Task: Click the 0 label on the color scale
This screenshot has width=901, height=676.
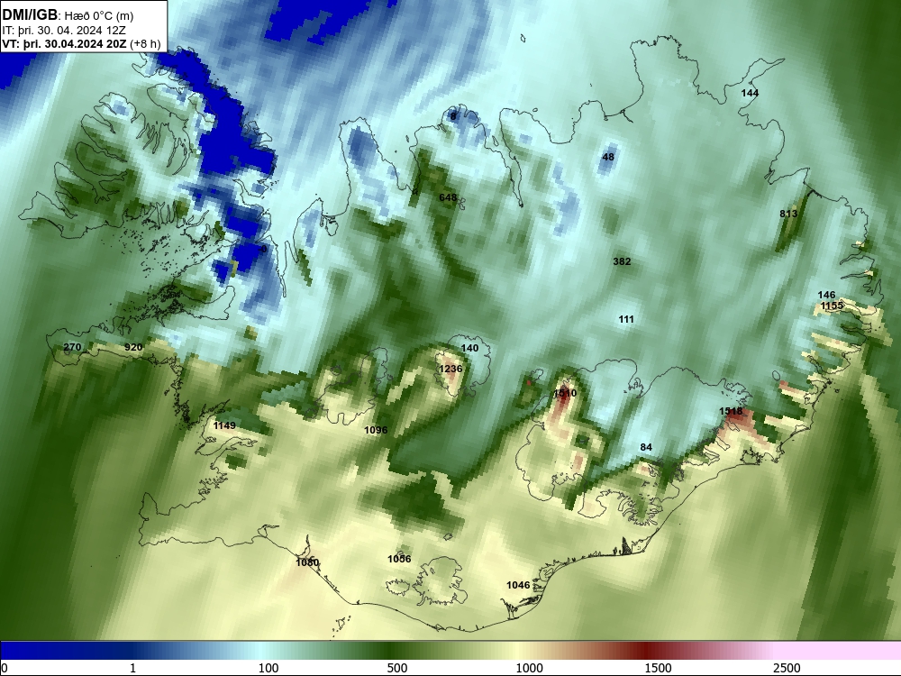Action: [x=5, y=668]
